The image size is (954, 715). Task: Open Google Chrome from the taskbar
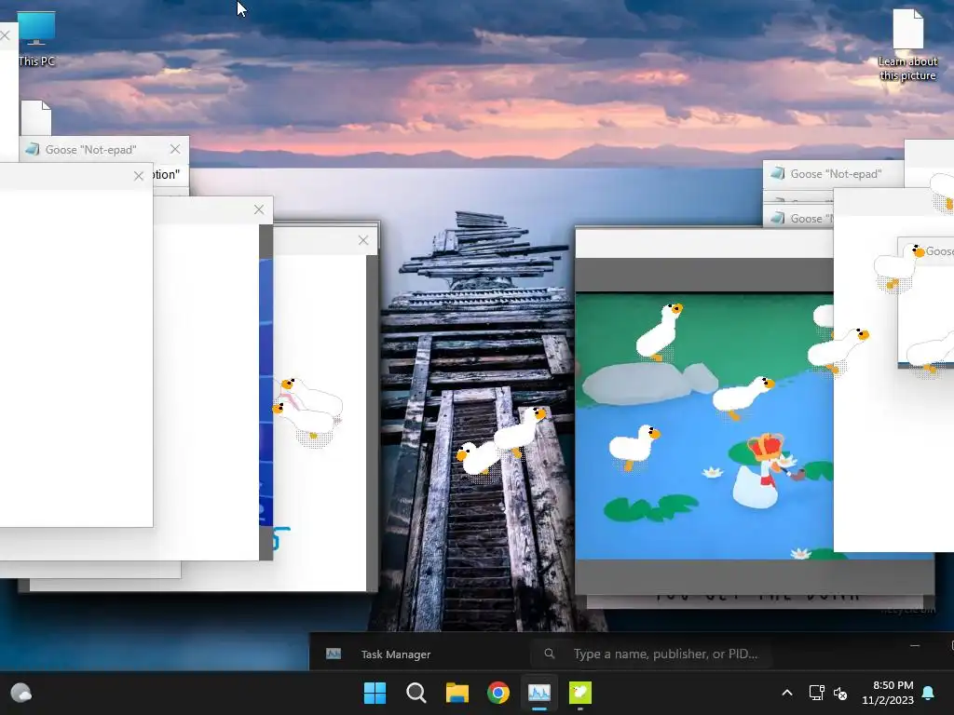point(498,693)
